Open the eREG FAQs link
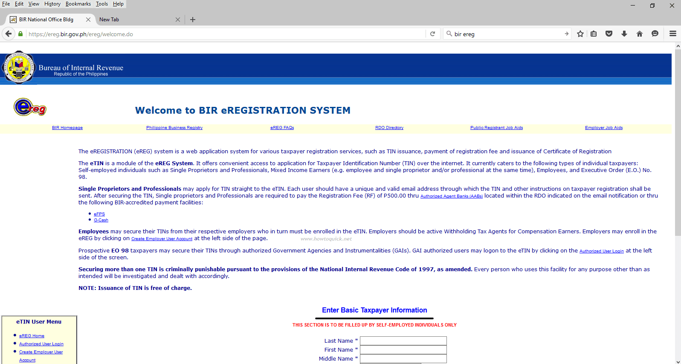This screenshot has width=681, height=364. point(282,128)
